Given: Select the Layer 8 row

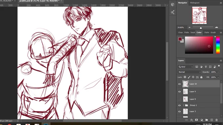Looking at the screenshot, I should (199, 99).
